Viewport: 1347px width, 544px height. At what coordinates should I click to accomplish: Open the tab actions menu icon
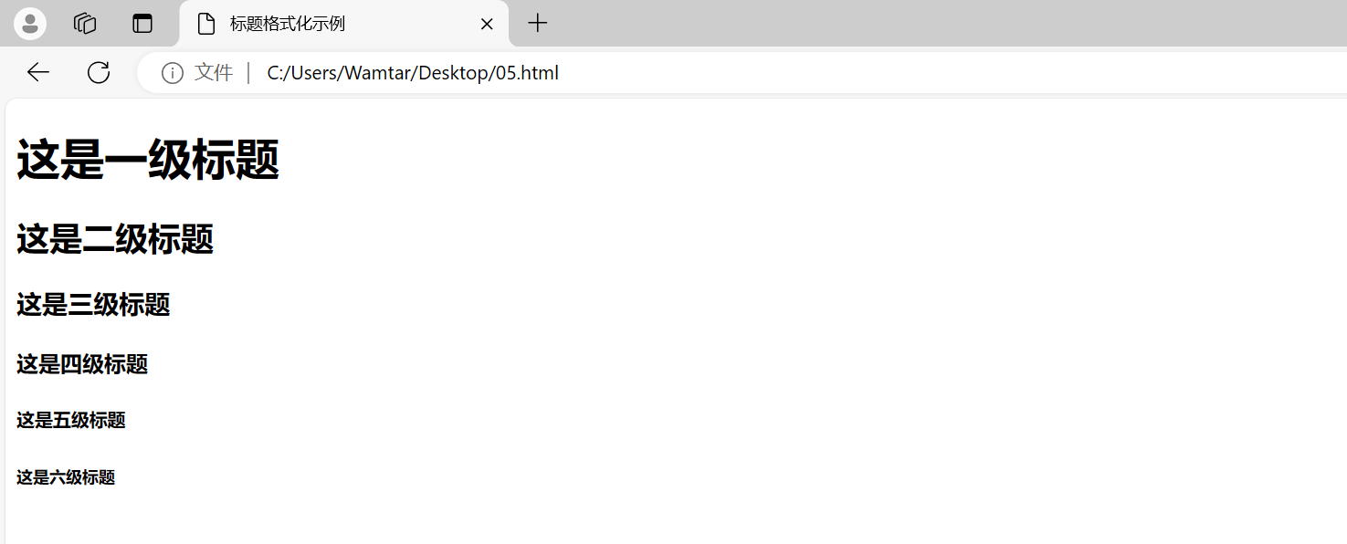tap(142, 24)
